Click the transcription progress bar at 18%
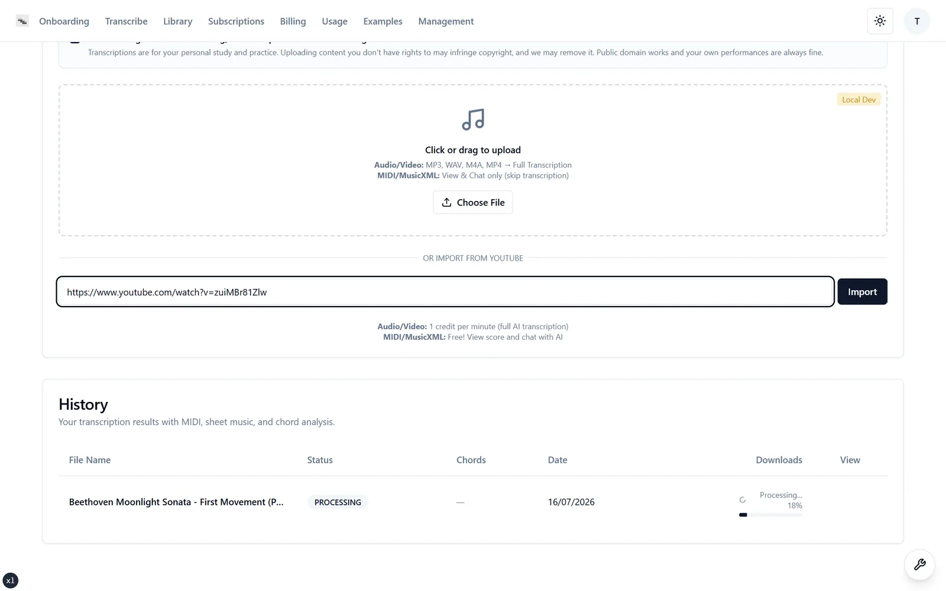 (x=770, y=515)
